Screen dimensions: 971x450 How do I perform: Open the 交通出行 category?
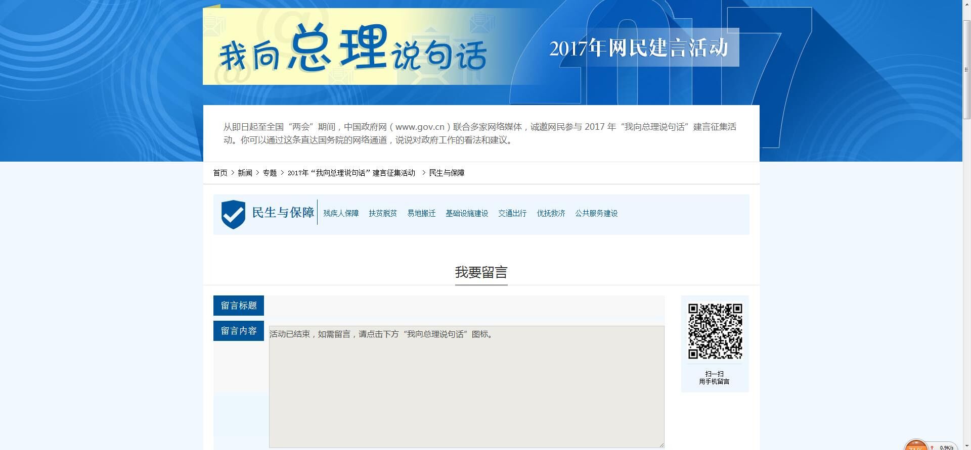[x=512, y=214]
